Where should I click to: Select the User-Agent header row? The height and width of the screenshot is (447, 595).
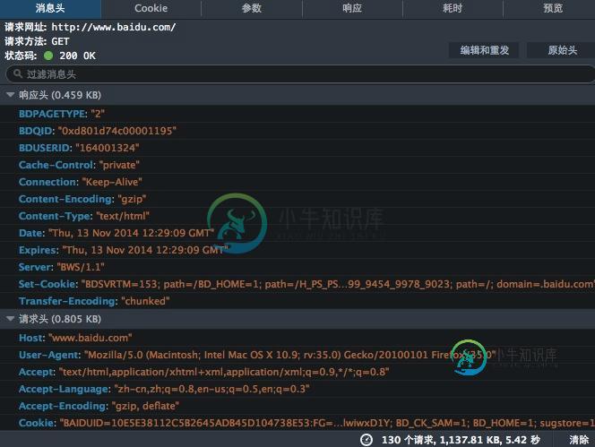pos(297,355)
